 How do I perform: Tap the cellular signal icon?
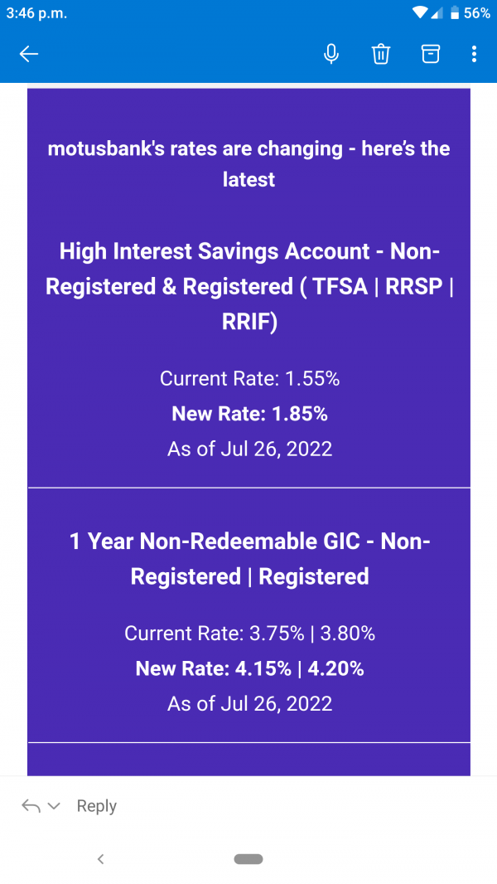(x=437, y=13)
